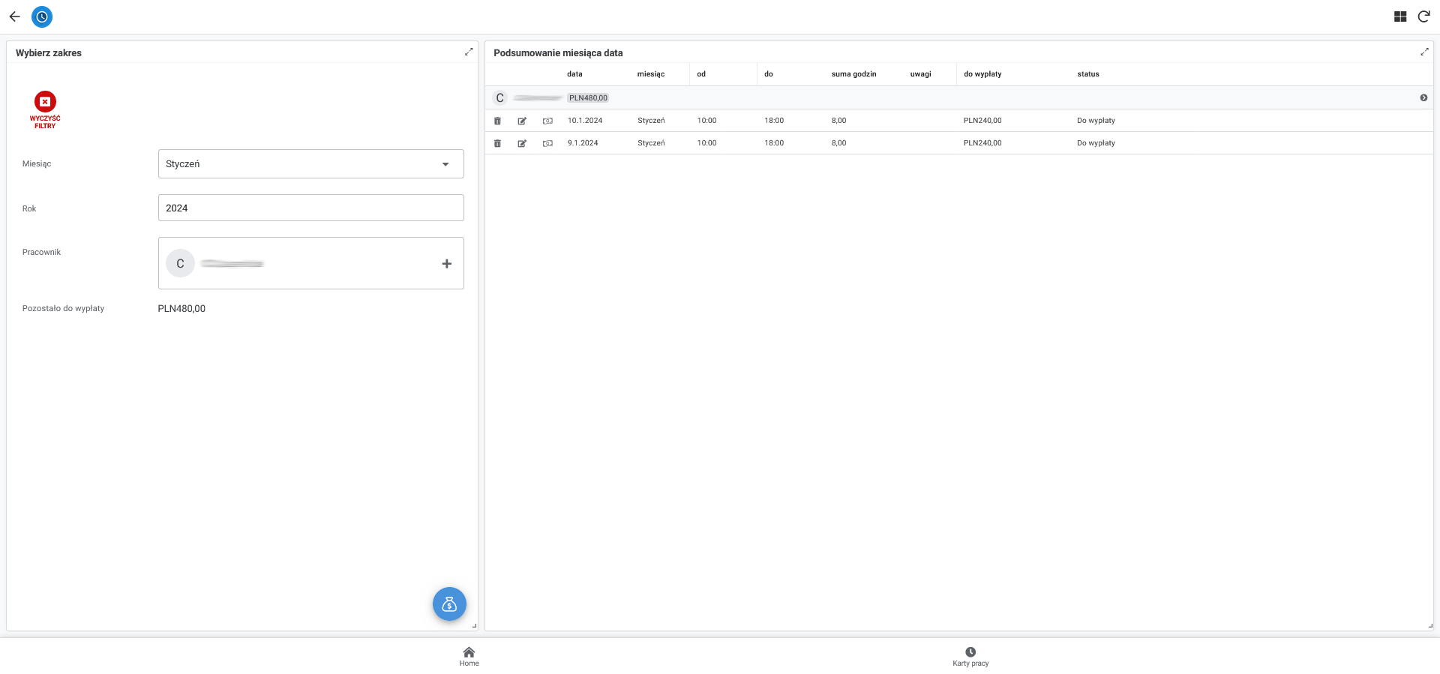Go back using the arrow icon

(x=14, y=16)
